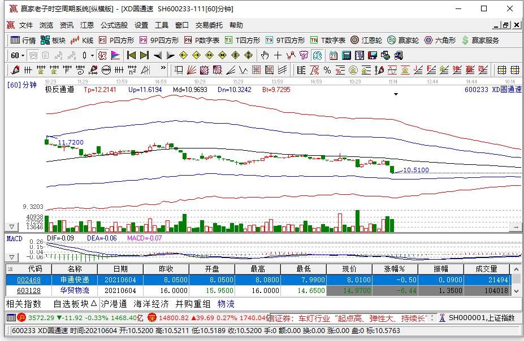
Task: Click the purple 节 solar-term icon
Action: pyautogui.click(x=304, y=55)
